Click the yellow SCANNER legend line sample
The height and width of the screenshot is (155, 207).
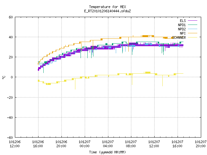(192, 37)
